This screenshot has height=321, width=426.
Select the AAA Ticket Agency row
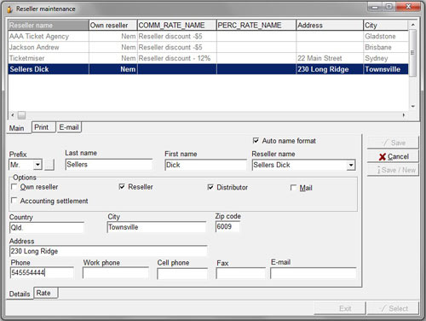click(x=208, y=37)
